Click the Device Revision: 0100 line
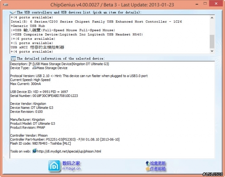This screenshot has width=225, height=177. [x=26, y=112]
